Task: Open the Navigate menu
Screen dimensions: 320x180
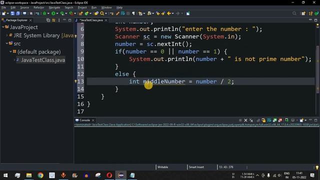Action: (54, 7)
